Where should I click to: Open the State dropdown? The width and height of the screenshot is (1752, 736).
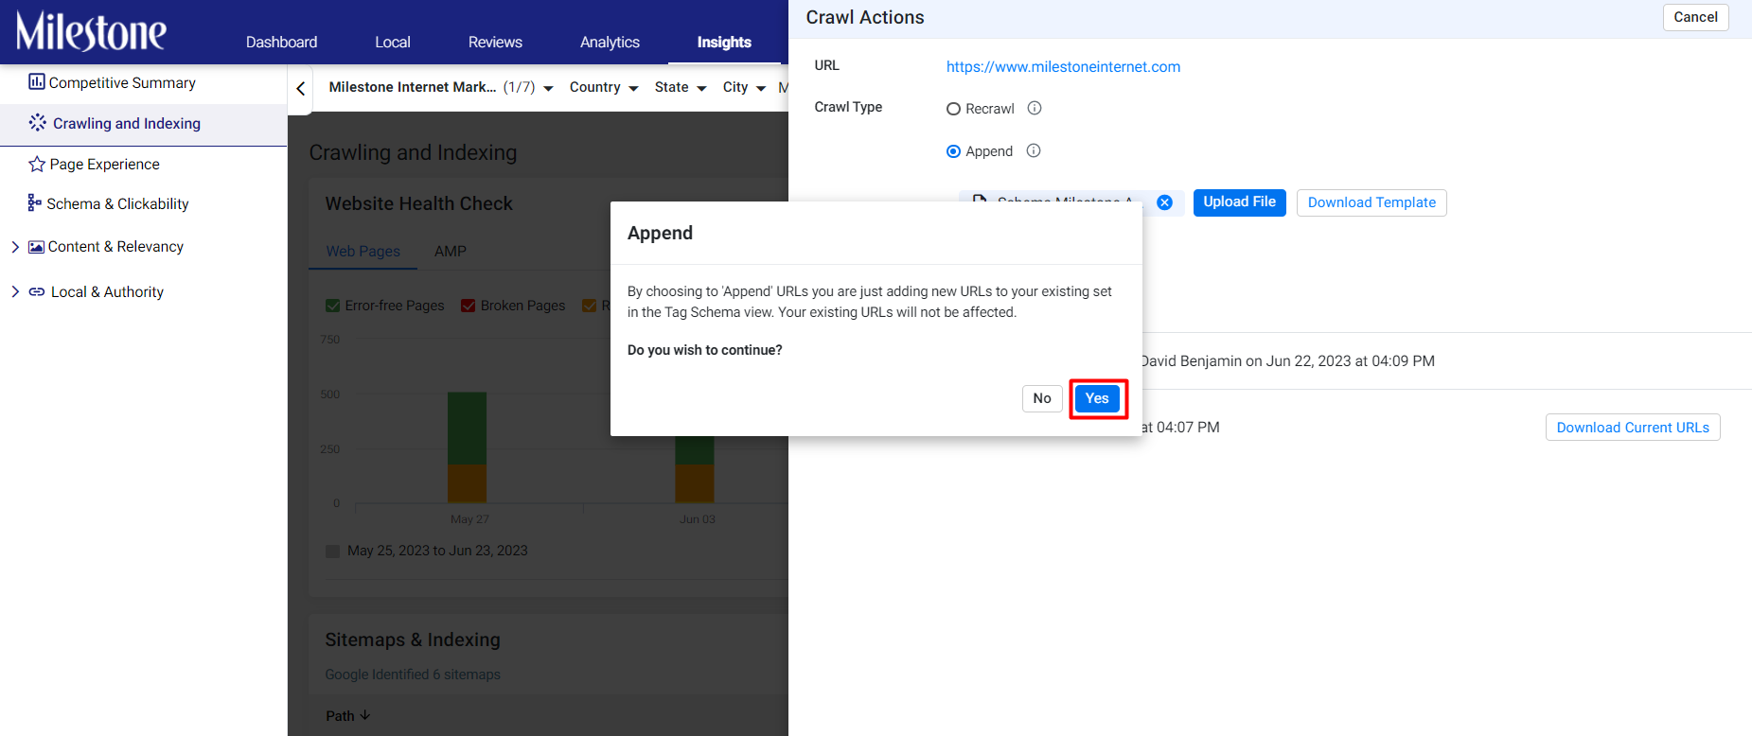pos(681,87)
